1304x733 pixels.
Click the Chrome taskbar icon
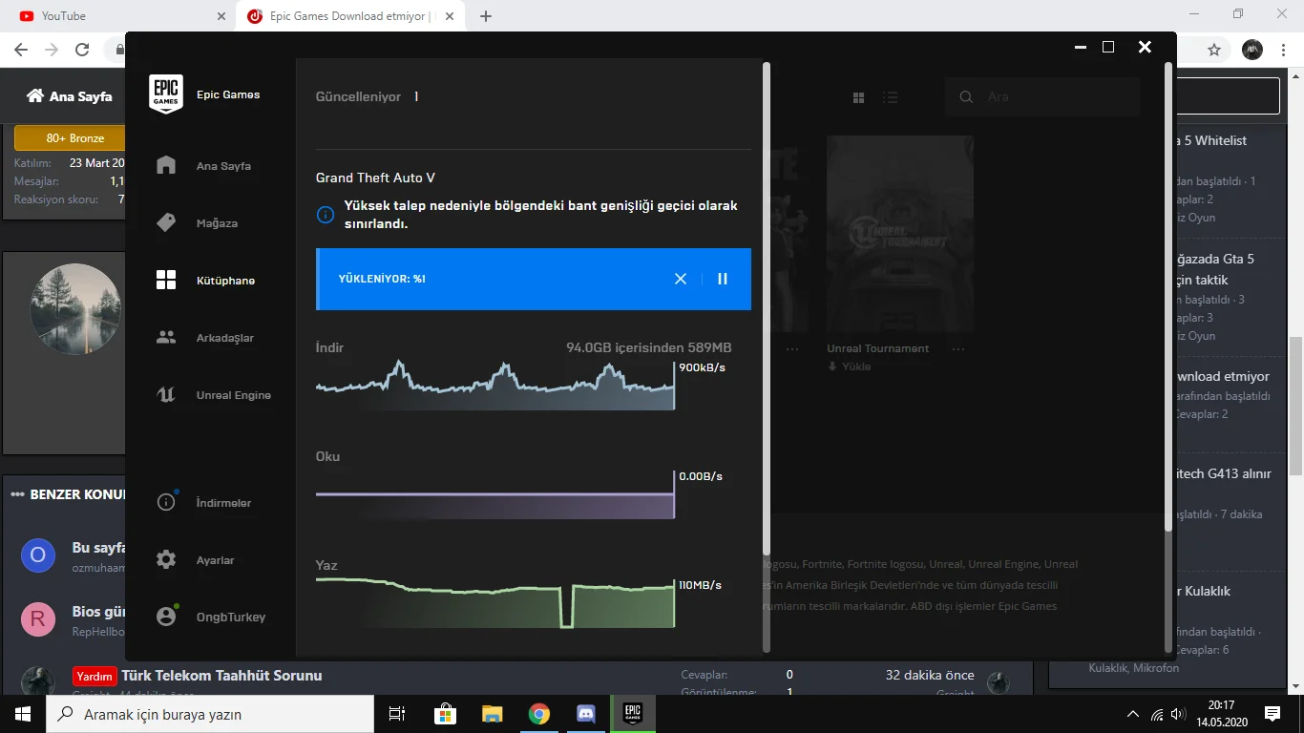[539, 714]
